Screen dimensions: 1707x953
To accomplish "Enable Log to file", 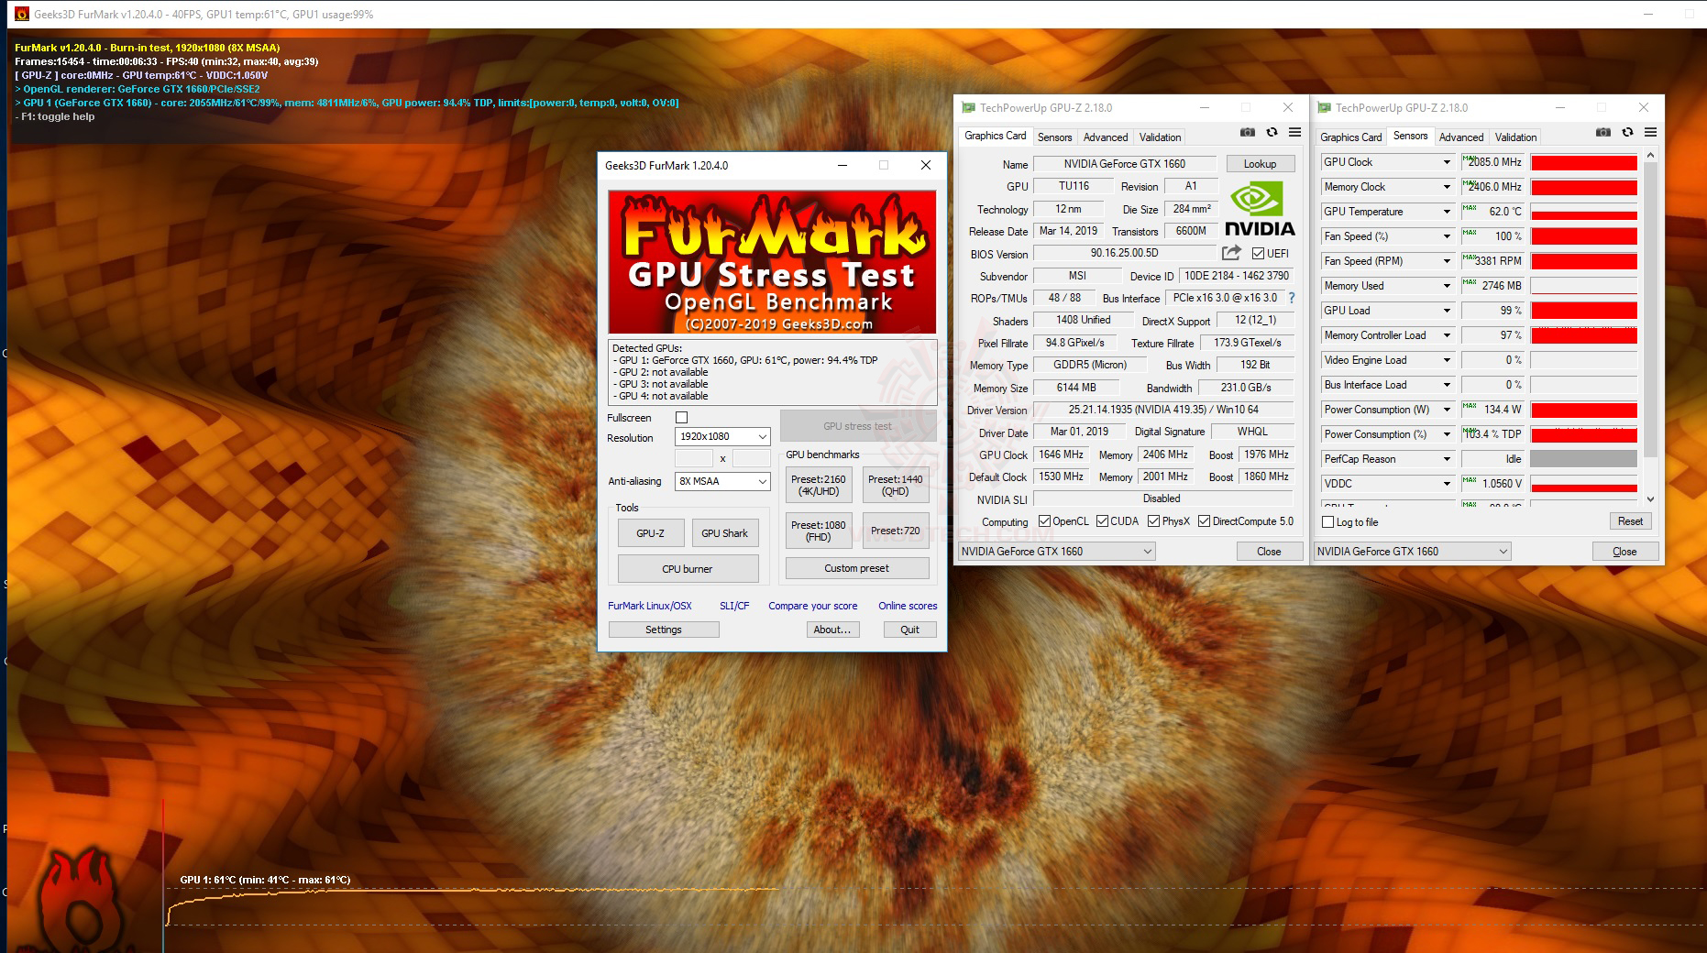I will [1327, 522].
